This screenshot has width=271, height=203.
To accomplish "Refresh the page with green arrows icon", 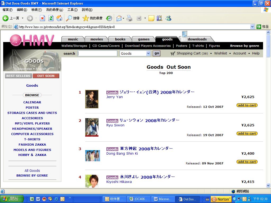I will click(x=51, y=18).
